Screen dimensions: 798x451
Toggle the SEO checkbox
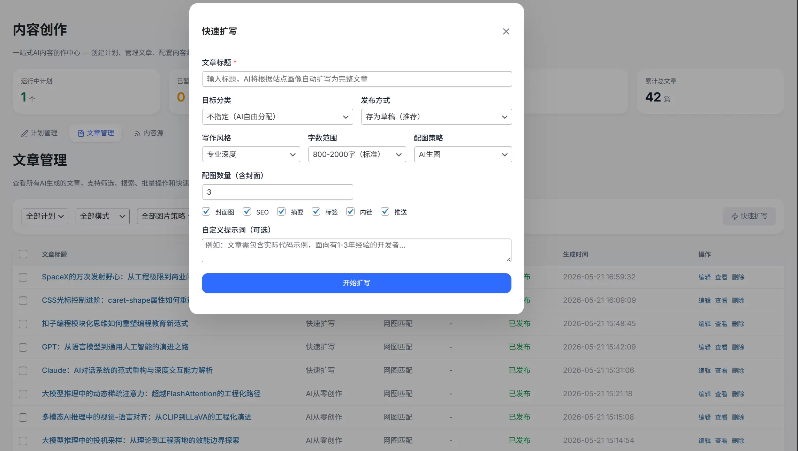coord(247,211)
